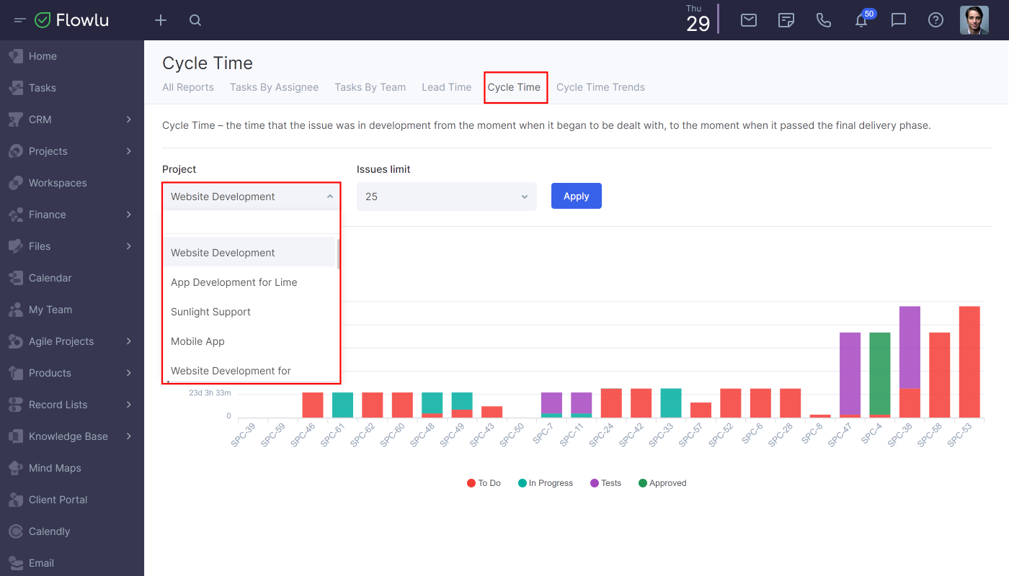Click the Mind Maps sidebar icon

click(16, 468)
